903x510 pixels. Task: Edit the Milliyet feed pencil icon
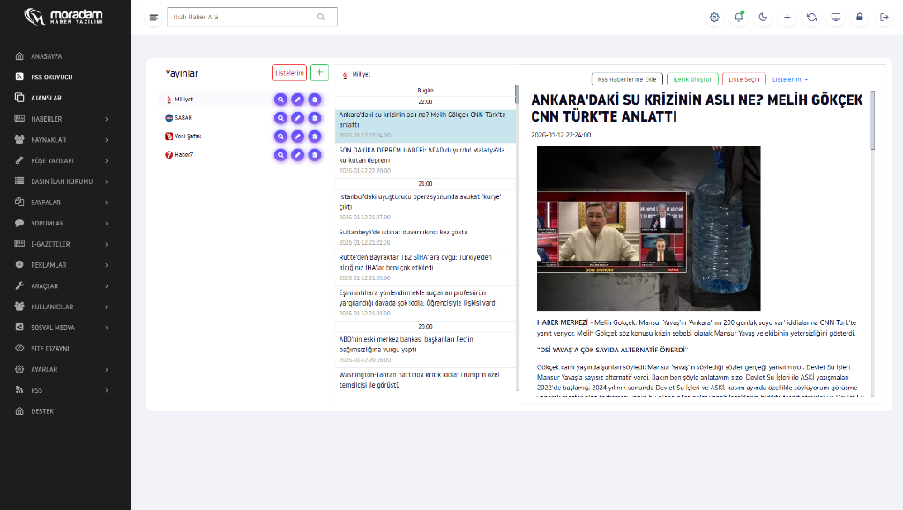pyautogui.click(x=297, y=100)
